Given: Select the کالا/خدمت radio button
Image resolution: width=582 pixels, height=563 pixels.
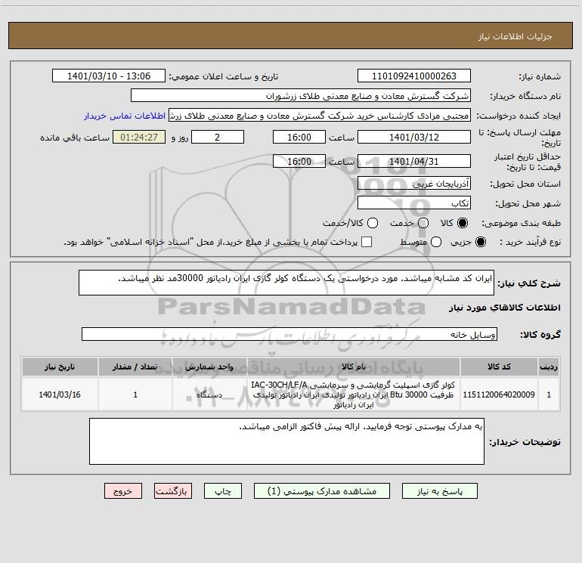Looking at the screenshot, I should pyautogui.click(x=373, y=223).
